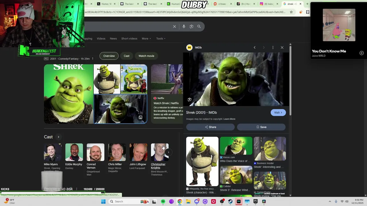The image size is (367, 206).
Task: Select the Watch movie chip
Action: point(146,56)
